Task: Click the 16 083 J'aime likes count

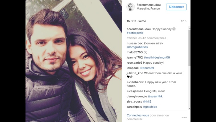Action: (x=136, y=21)
